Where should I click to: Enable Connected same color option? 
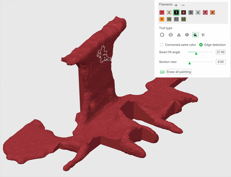click(162, 45)
